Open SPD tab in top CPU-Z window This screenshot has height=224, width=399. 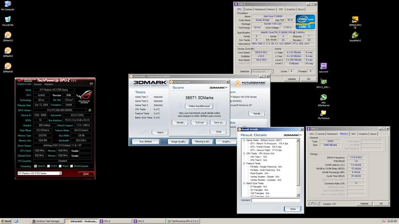coord(281,9)
